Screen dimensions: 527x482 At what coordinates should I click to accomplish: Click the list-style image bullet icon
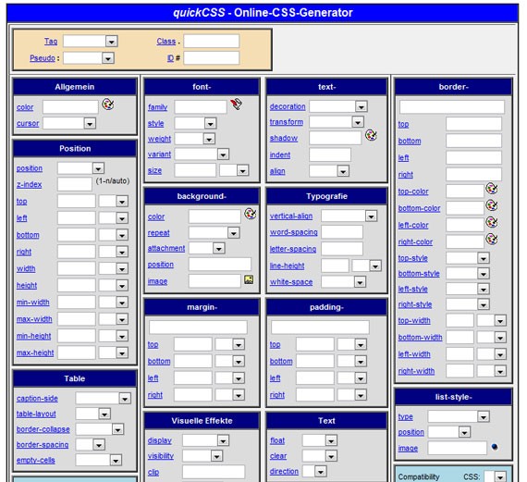tap(495, 447)
